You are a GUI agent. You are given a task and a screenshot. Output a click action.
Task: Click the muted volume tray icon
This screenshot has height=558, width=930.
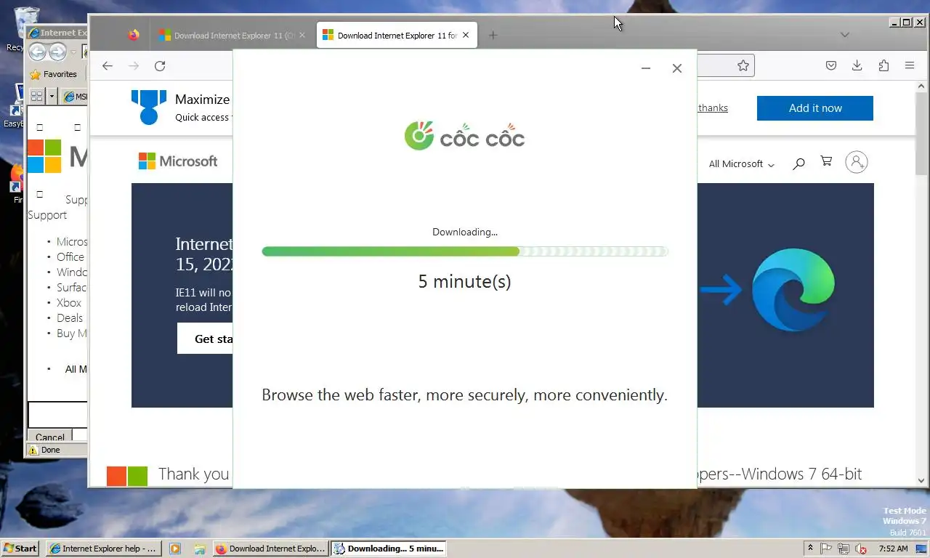(x=861, y=549)
